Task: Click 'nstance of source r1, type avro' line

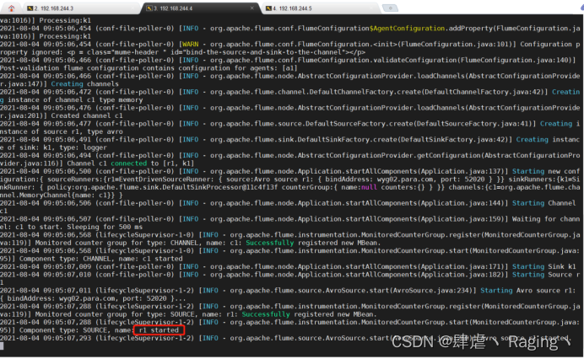Action: (61, 131)
